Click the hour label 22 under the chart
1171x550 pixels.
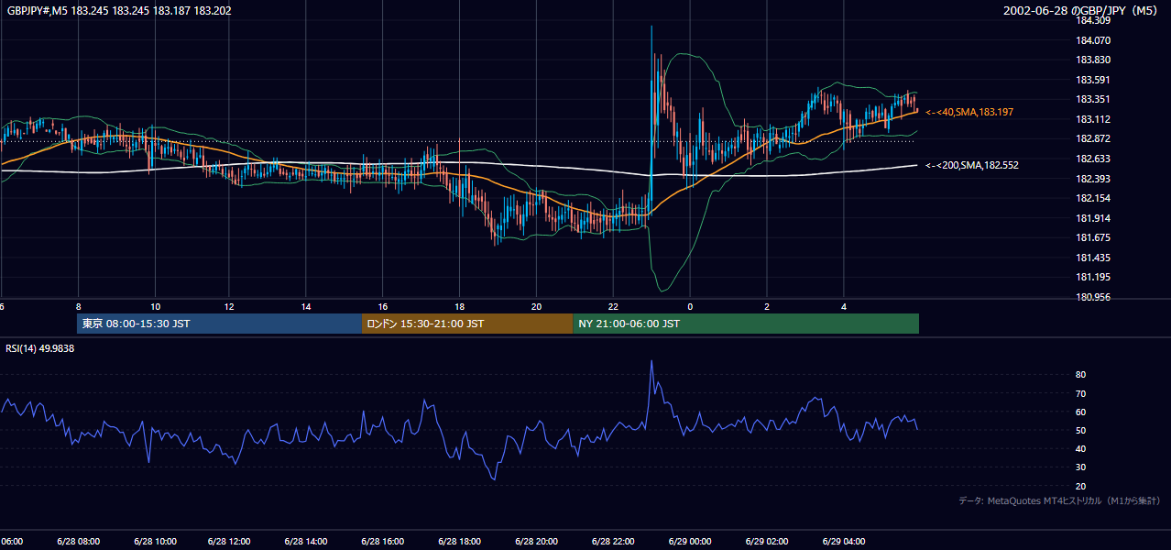pyautogui.click(x=613, y=307)
